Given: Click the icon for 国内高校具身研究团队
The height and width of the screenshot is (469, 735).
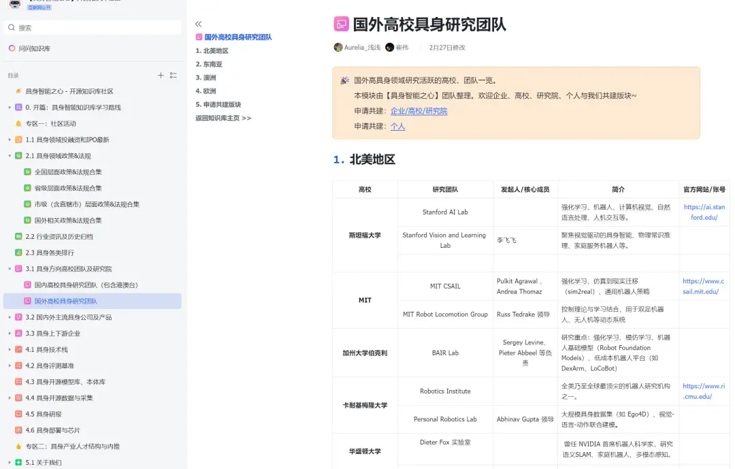Looking at the screenshot, I should point(28,285).
